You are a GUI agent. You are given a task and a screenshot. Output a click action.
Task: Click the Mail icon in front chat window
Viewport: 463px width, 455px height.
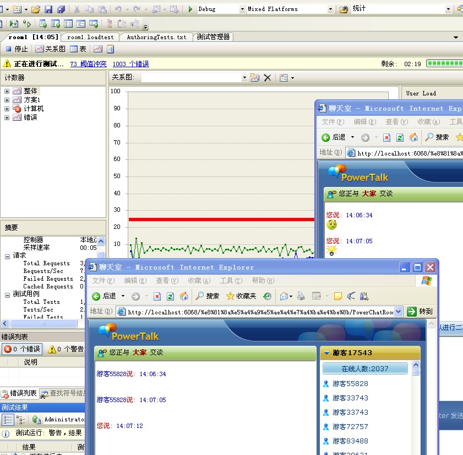click(x=284, y=296)
